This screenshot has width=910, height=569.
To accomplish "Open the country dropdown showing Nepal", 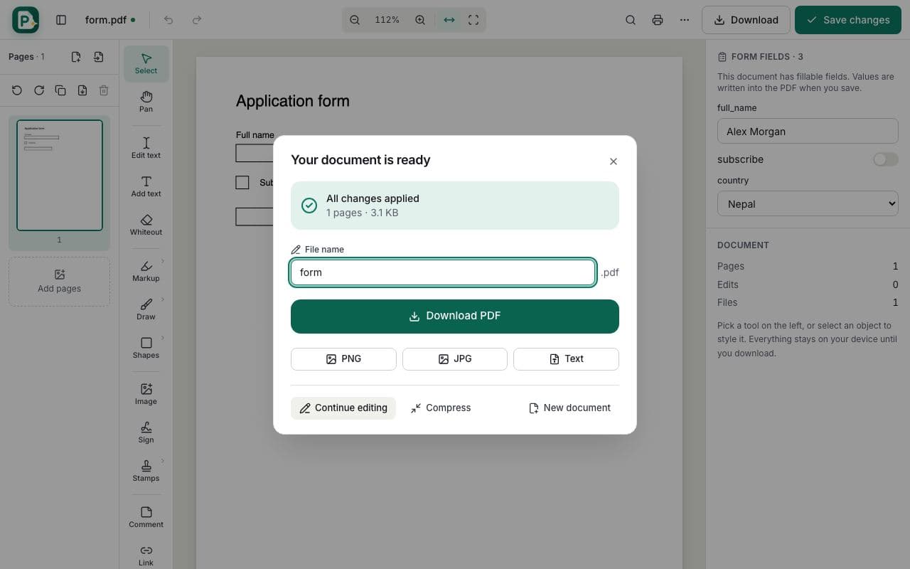I will click(808, 204).
